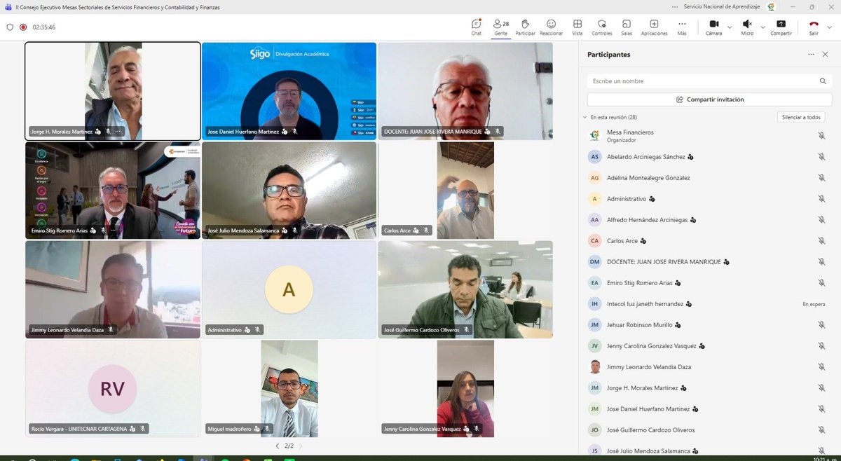Click Compartir invitación button
Image resolution: width=841 pixels, height=461 pixels.
[709, 99]
